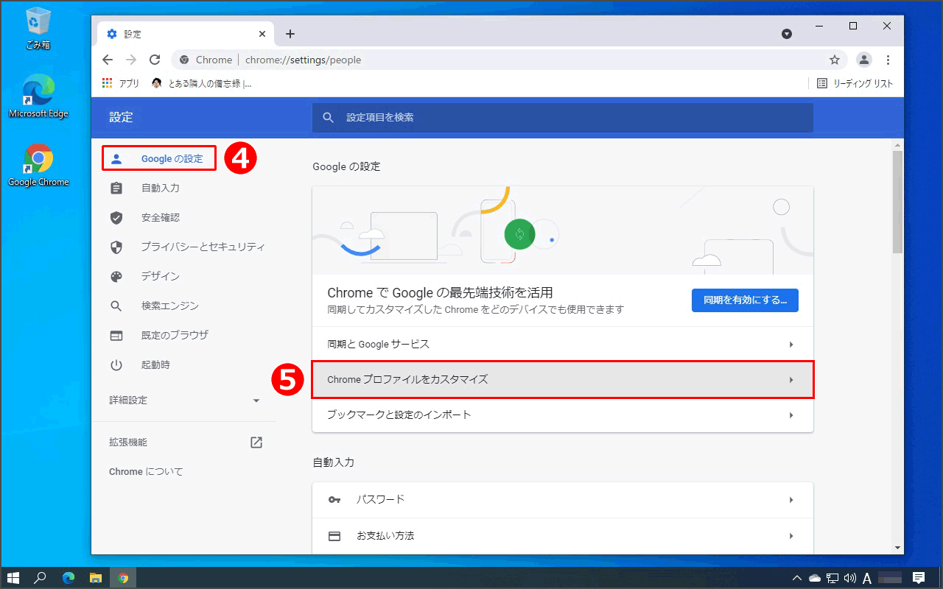Open お支払い方法 settings row
943x589 pixels.
[563, 536]
